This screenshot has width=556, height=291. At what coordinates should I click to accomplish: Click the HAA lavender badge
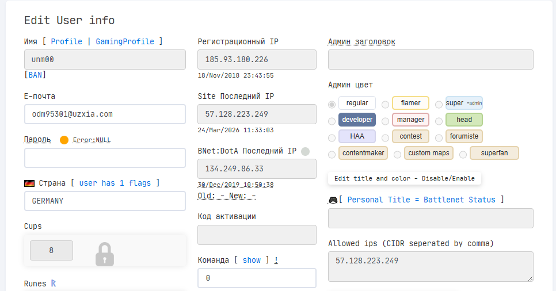(x=357, y=136)
